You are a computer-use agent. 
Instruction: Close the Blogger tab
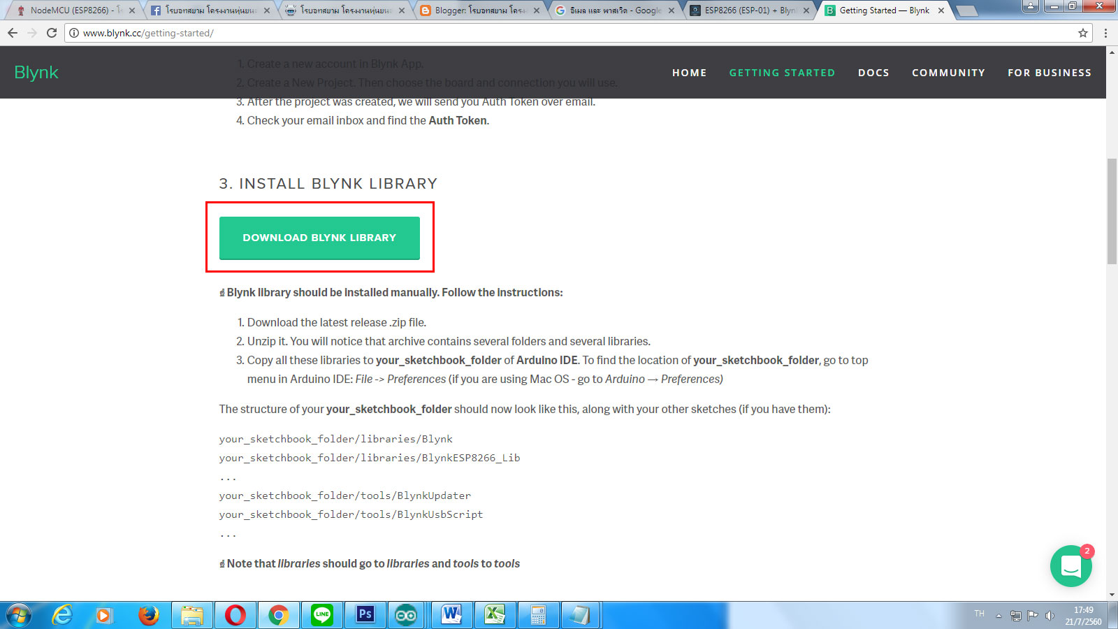(537, 10)
